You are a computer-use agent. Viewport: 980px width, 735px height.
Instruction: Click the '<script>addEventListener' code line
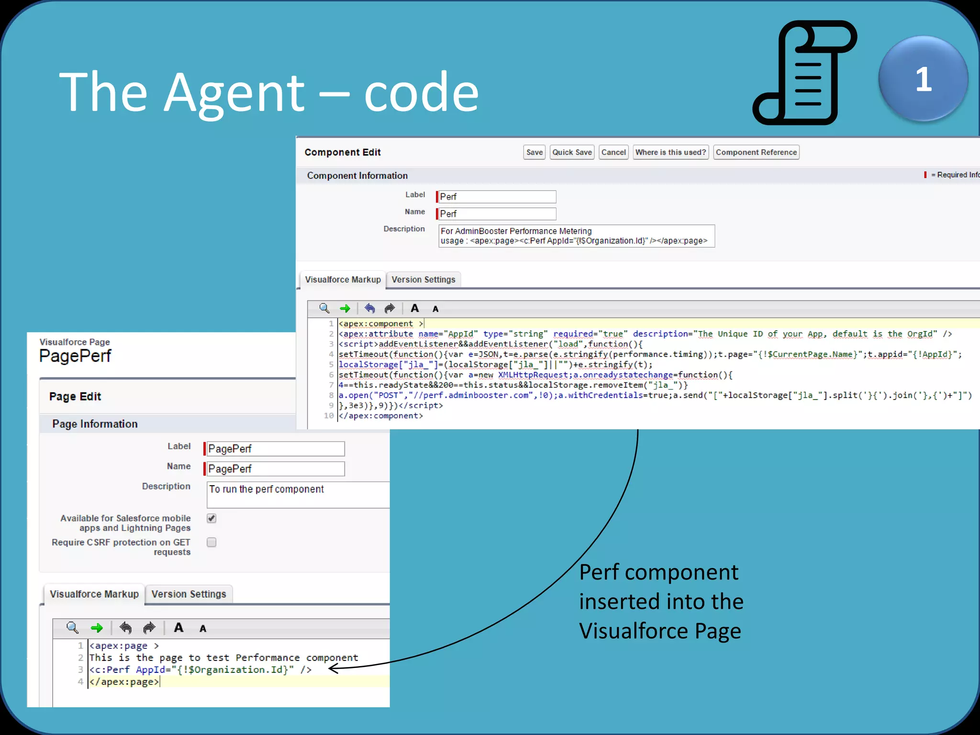tap(490, 344)
